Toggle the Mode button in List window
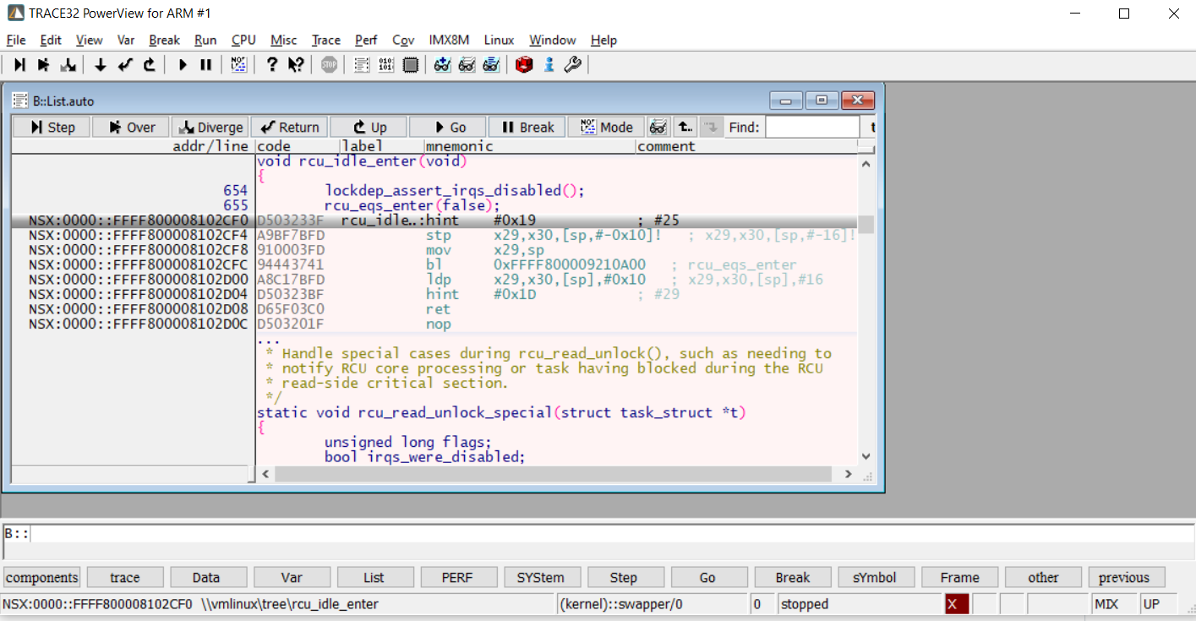Image resolution: width=1196 pixels, height=621 pixels. pos(605,128)
